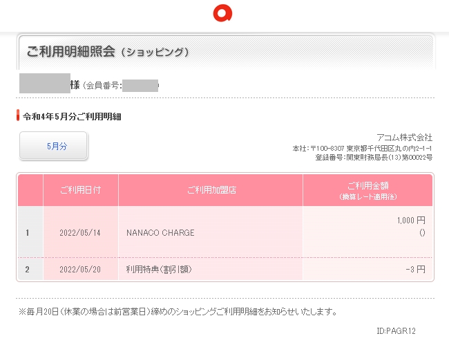Click the date 2022/05/20
Image resolution: width=449 pixels, height=345 pixels.
[81, 269]
